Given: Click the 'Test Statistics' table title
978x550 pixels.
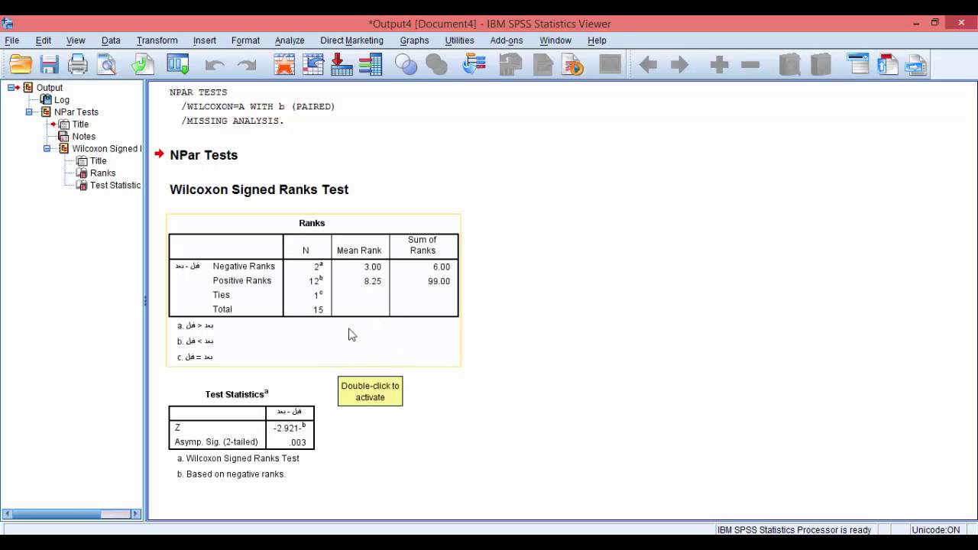Looking at the screenshot, I should (x=236, y=394).
